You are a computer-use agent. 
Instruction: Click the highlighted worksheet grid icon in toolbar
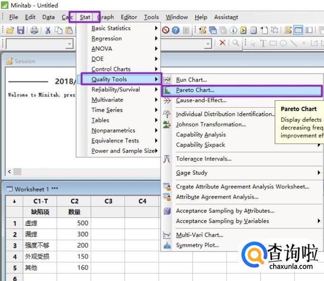tap(298, 30)
